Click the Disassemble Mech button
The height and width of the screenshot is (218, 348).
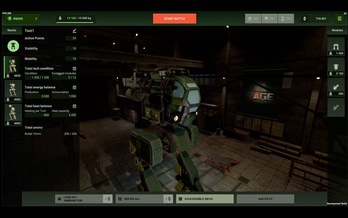click(x=204, y=199)
